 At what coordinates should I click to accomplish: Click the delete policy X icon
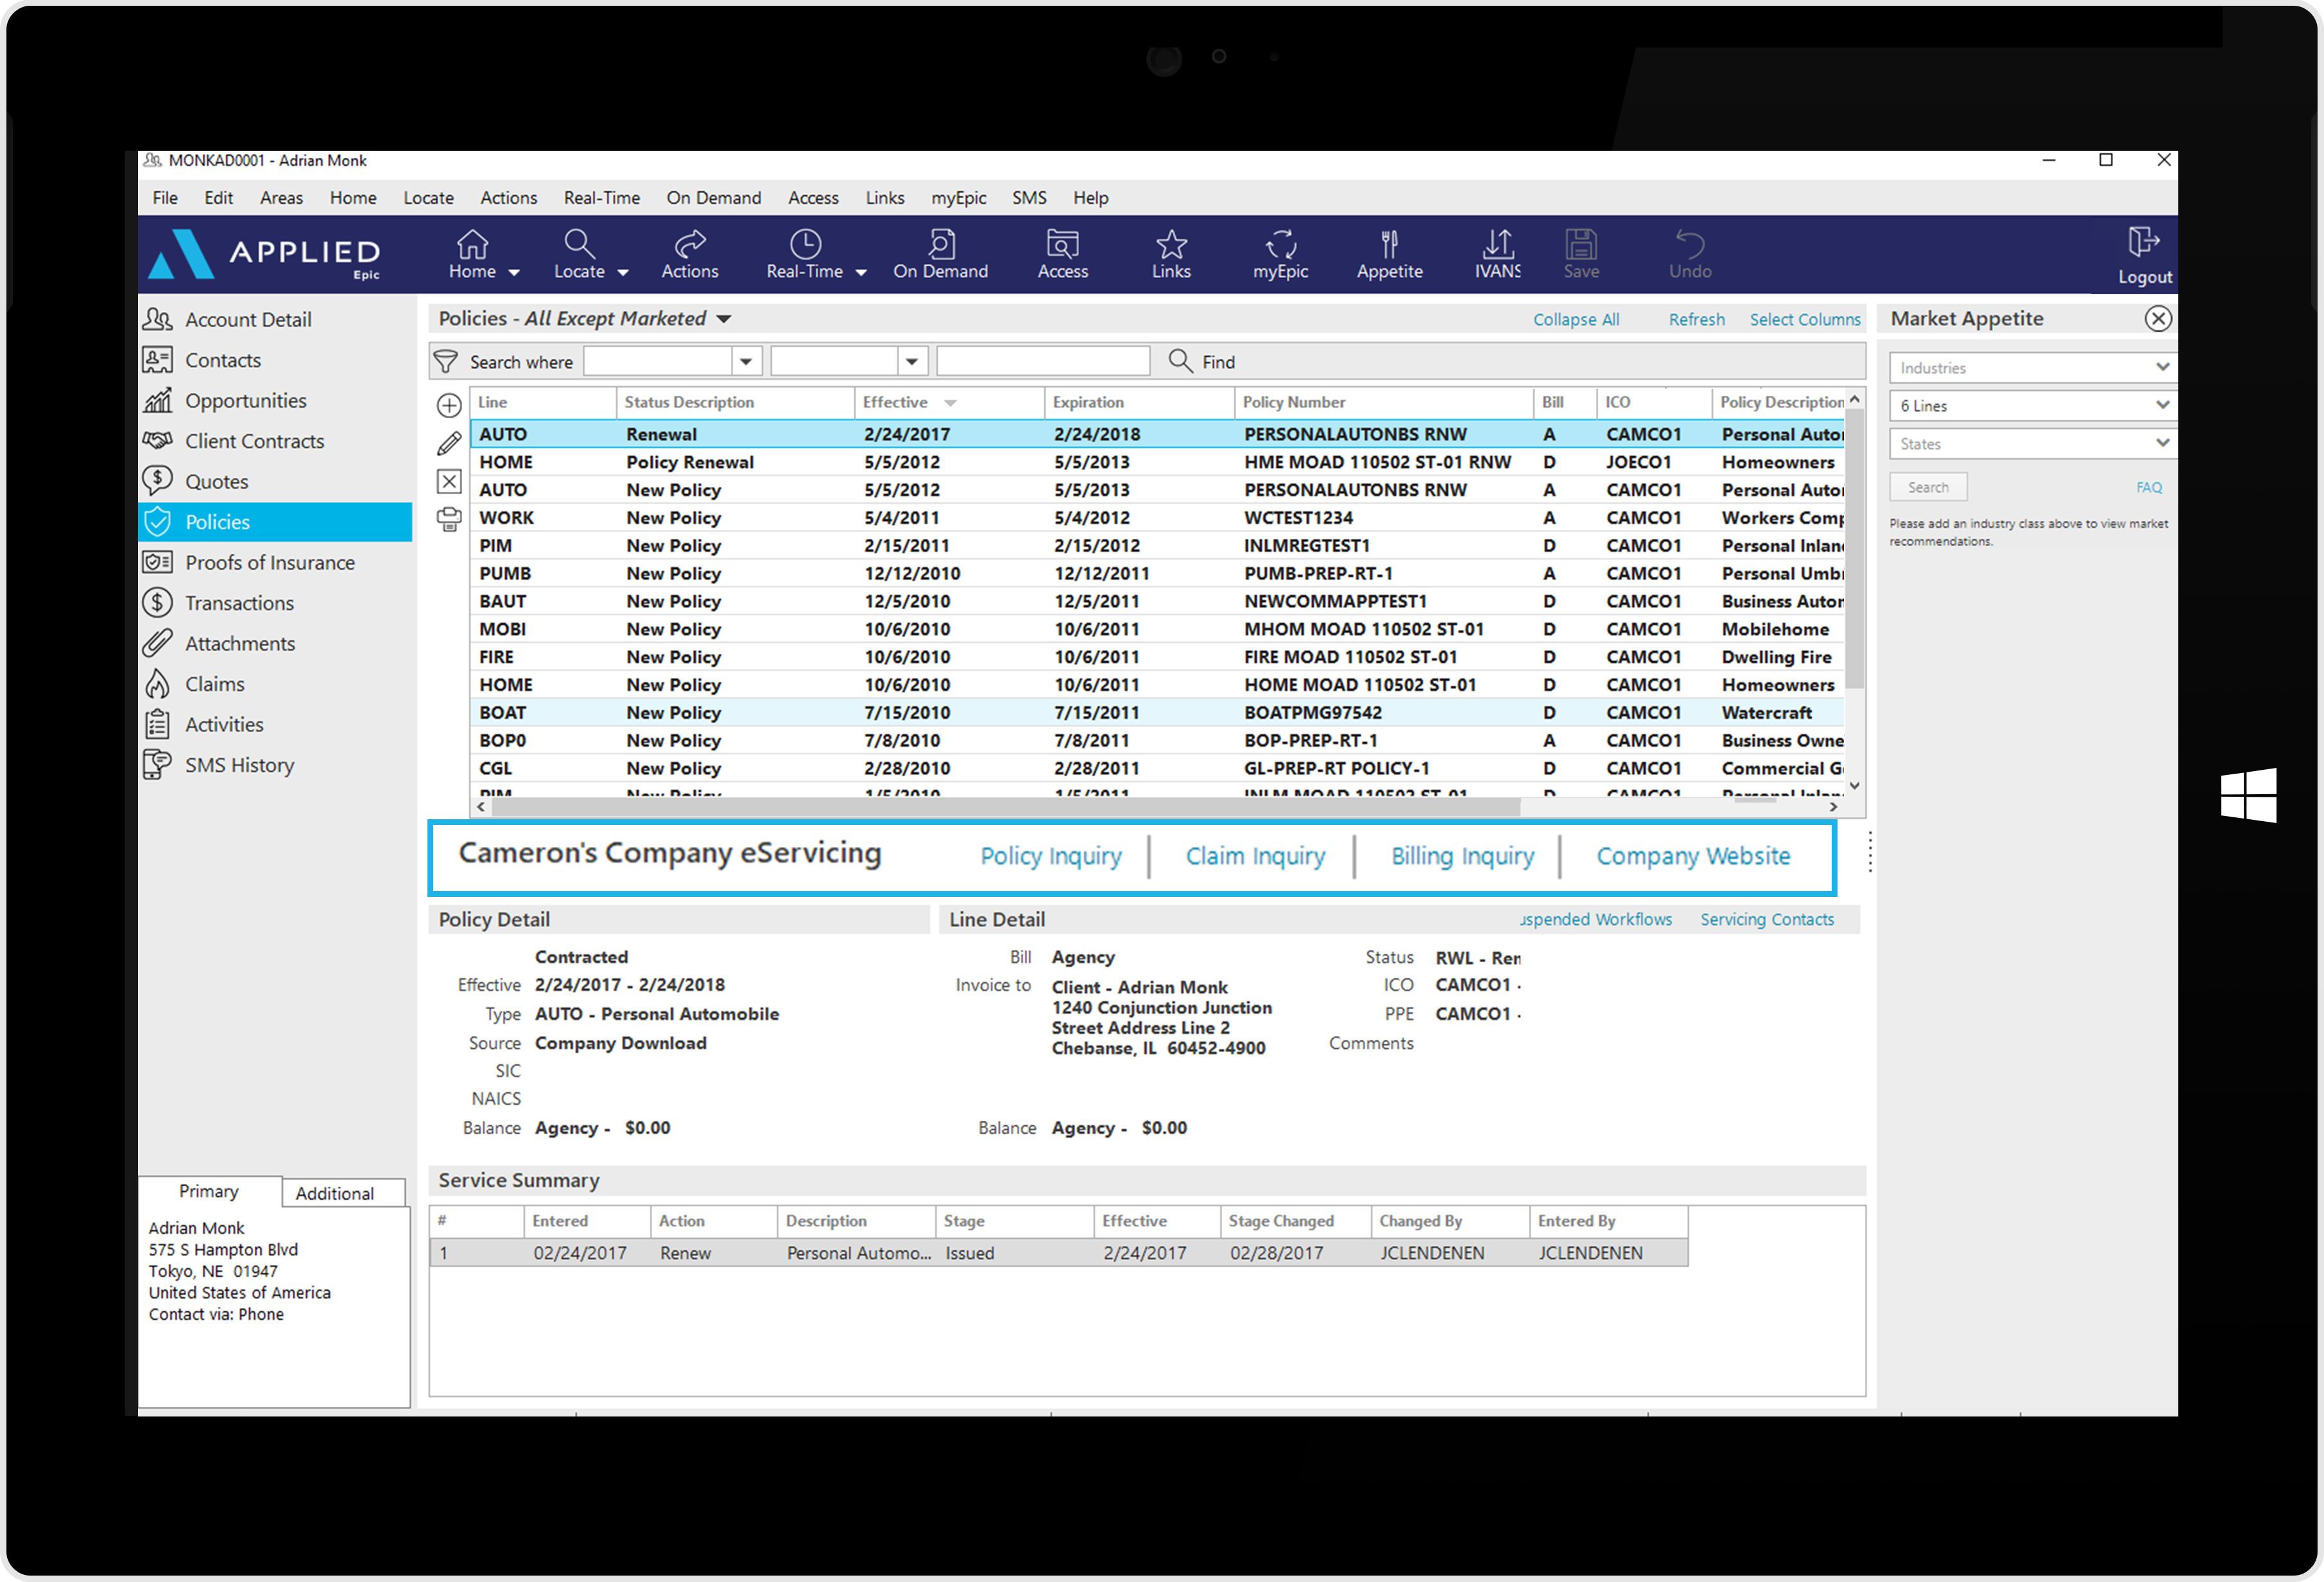pyautogui.click(x=449, y=482)
